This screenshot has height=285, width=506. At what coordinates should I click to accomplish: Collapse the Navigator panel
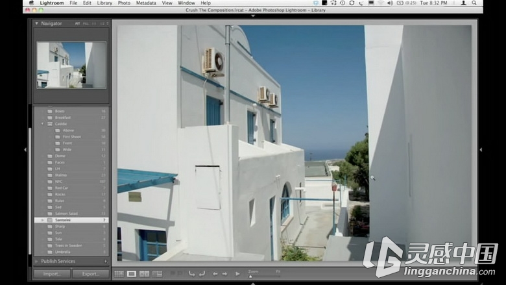(36, 23)
